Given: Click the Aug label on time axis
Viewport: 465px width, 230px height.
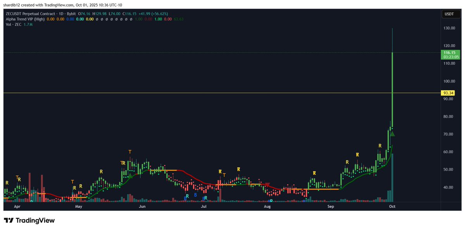Looking at the screenshot, I should (x=267, y=207).
